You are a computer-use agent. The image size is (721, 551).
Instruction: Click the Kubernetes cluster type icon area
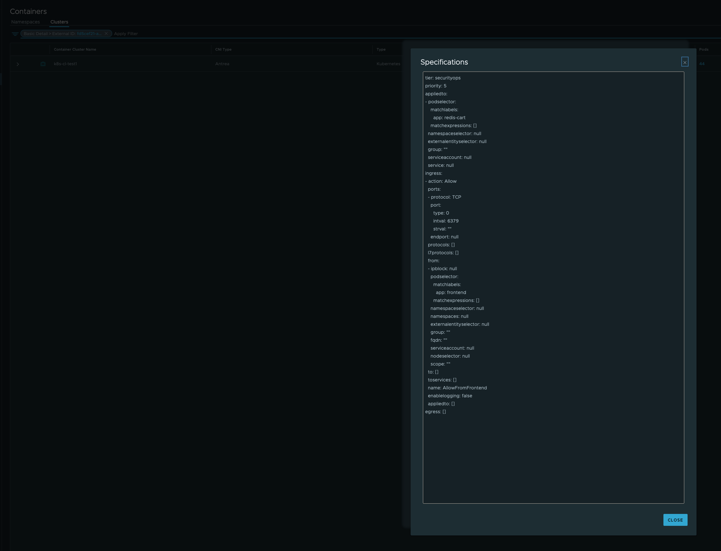click(388, 64)
